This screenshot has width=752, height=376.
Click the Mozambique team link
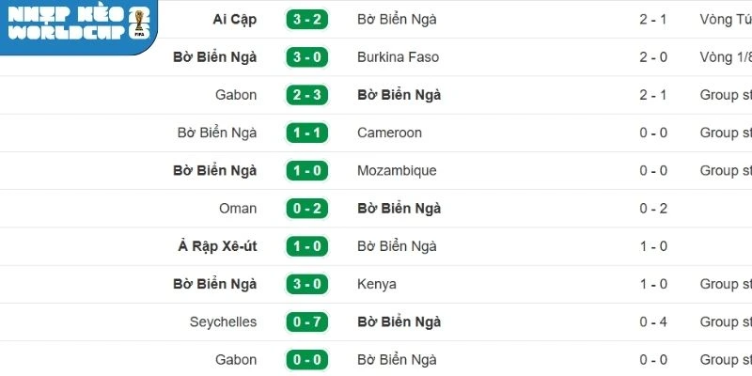pos(397,171)
